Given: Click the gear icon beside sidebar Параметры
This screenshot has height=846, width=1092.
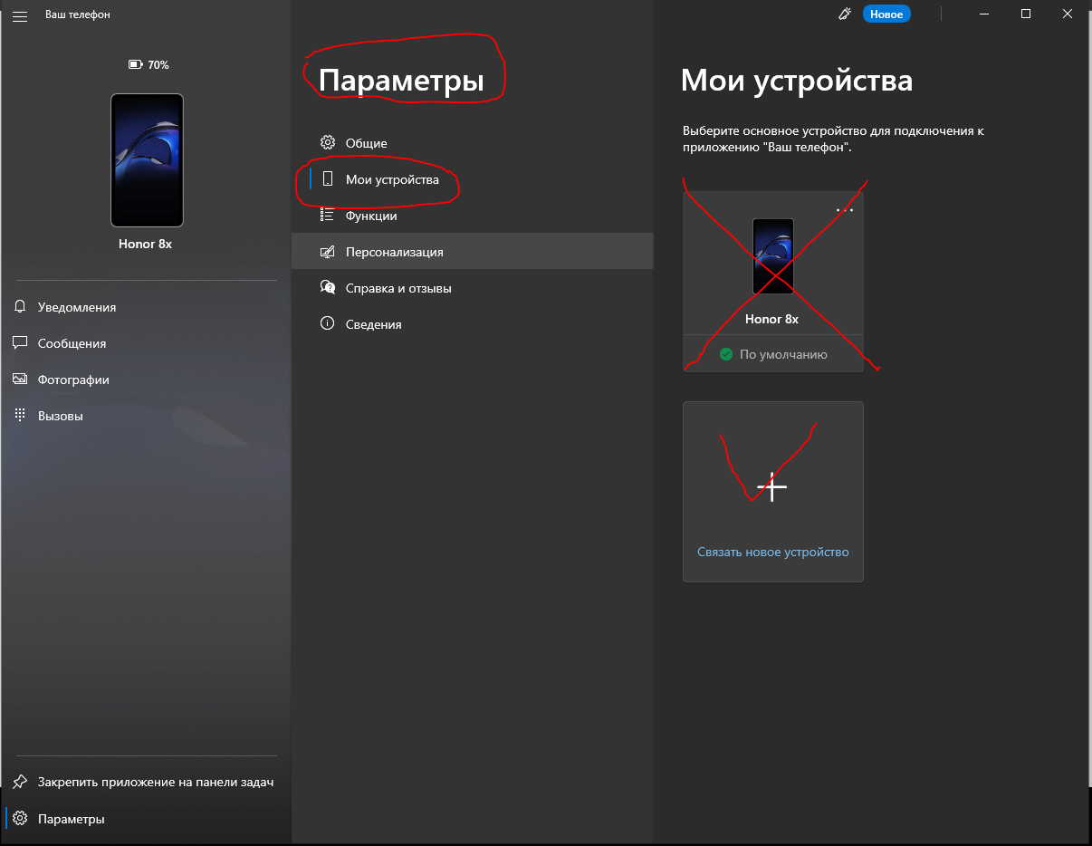Looking at the screenshot, I should [x=20, y=819].
